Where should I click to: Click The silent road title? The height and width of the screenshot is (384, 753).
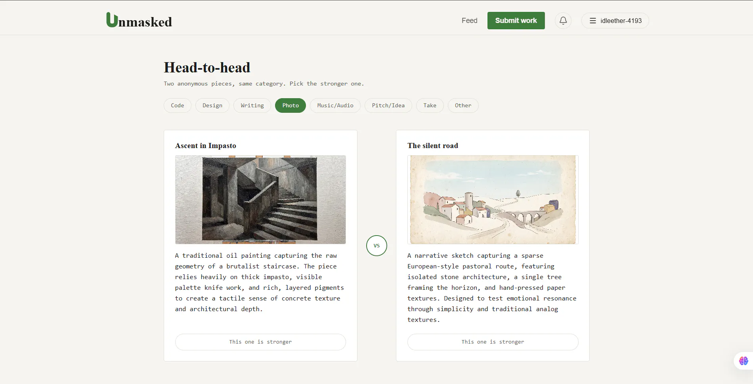[x=433, y=146]
